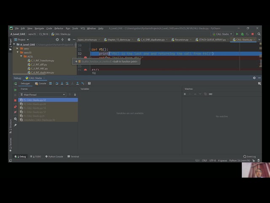Click Move Watch Up arrow
The image size is (270, 203).
click(195, 94)
